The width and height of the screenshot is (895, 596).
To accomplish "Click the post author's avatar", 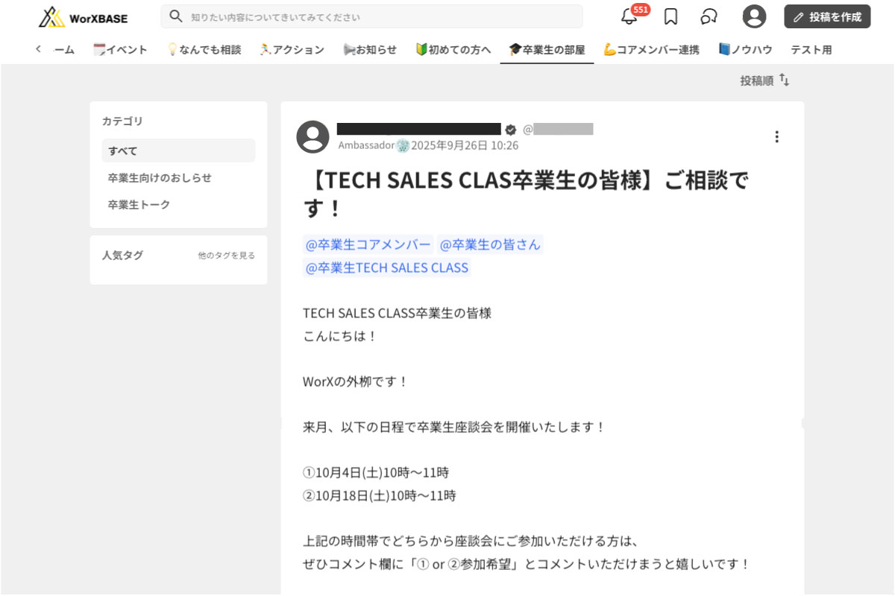I will coord(313,137).
